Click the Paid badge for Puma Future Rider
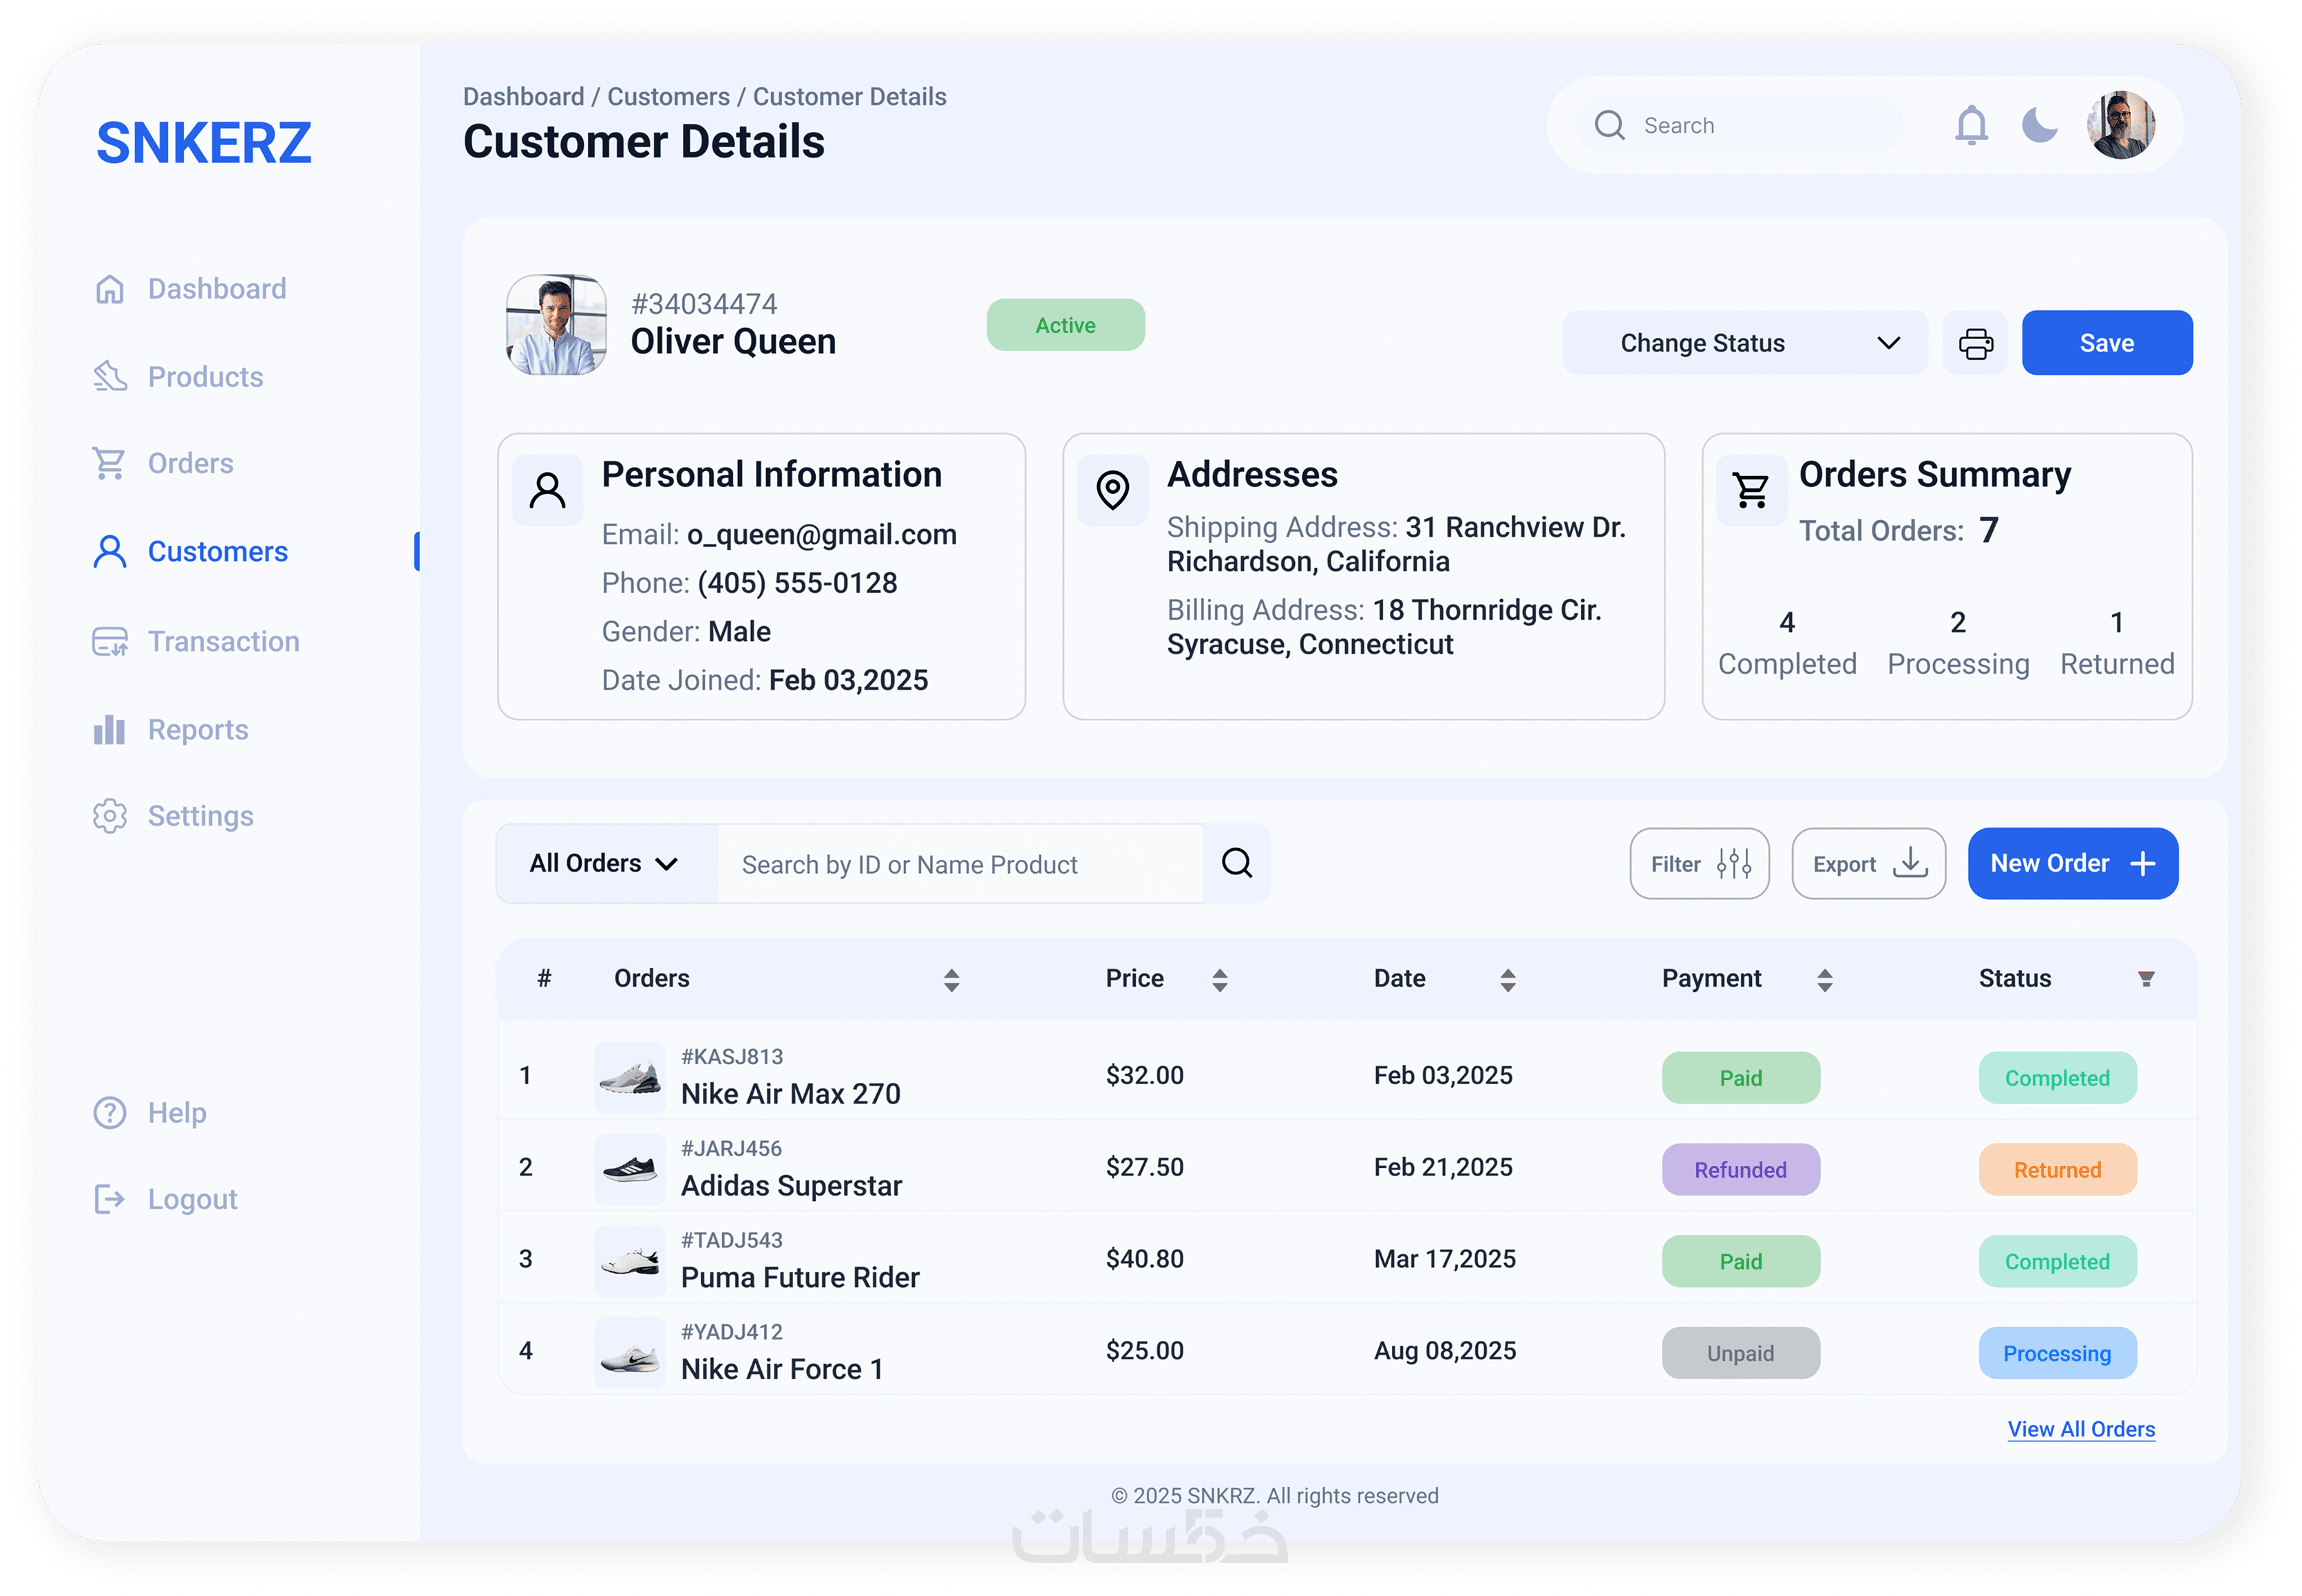Image resolution: width=2302 pixels, height=1596 pixels. 1741,1262
